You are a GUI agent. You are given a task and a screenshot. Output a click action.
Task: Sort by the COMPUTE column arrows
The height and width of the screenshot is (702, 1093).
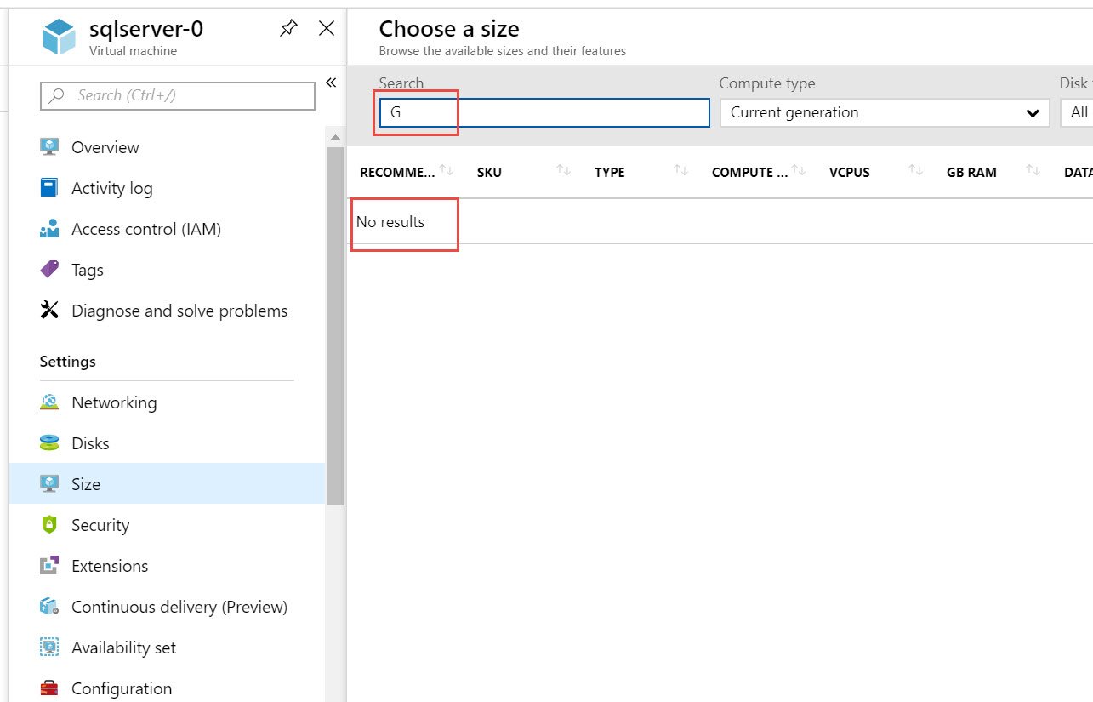point(798,171)
